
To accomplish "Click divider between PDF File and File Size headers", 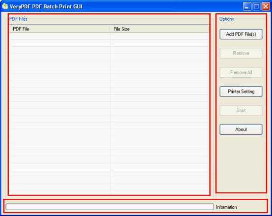I will pyautogui.click(x=109, y=29).
